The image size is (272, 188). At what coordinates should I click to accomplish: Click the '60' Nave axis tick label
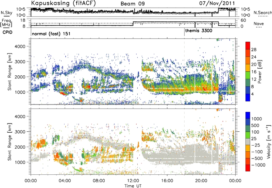click(x=243, y=20)
